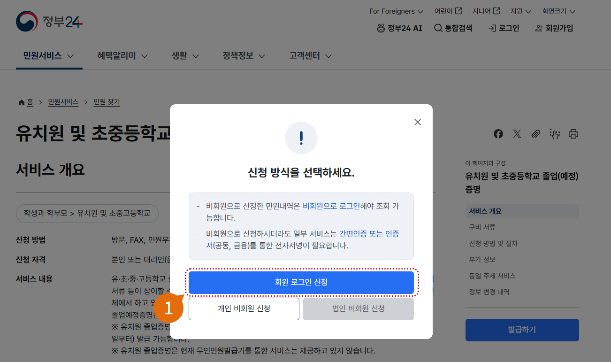Click the 서비스 내용 row label
This screenshot has height=362, width=611.
pyautogui.click(x=34, y=279)
